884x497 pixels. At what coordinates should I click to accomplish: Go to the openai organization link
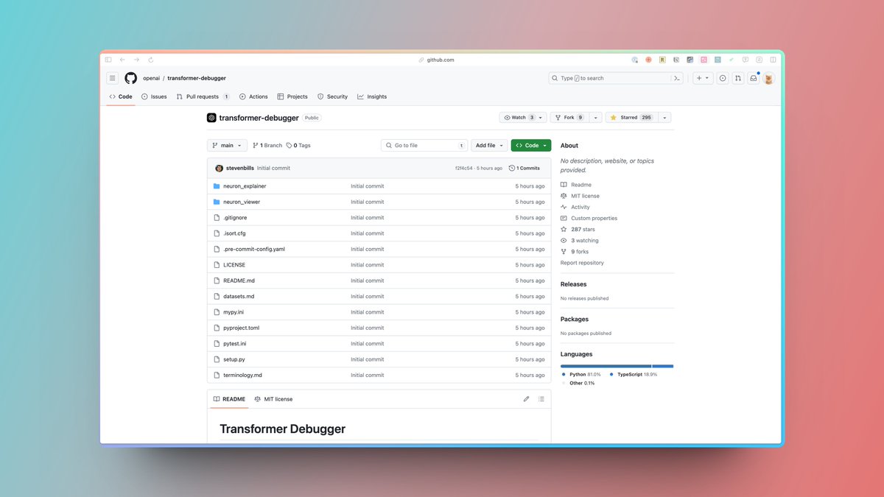pos(151,78)
